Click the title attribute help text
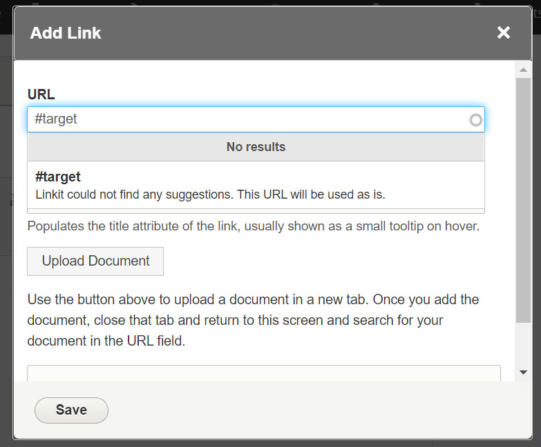Viewport: 541px width, 447px height. pyautogui.click(x=253, y=226)
